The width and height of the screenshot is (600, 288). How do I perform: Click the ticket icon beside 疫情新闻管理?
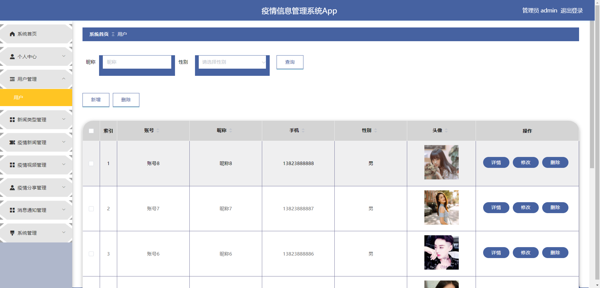click(x=12, y=142)
